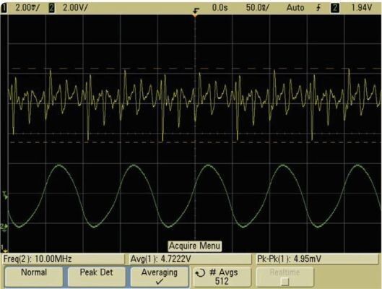The image size is (382, 289).
Task: Select the Peak Det acquire mode
Action: (97, 277)
